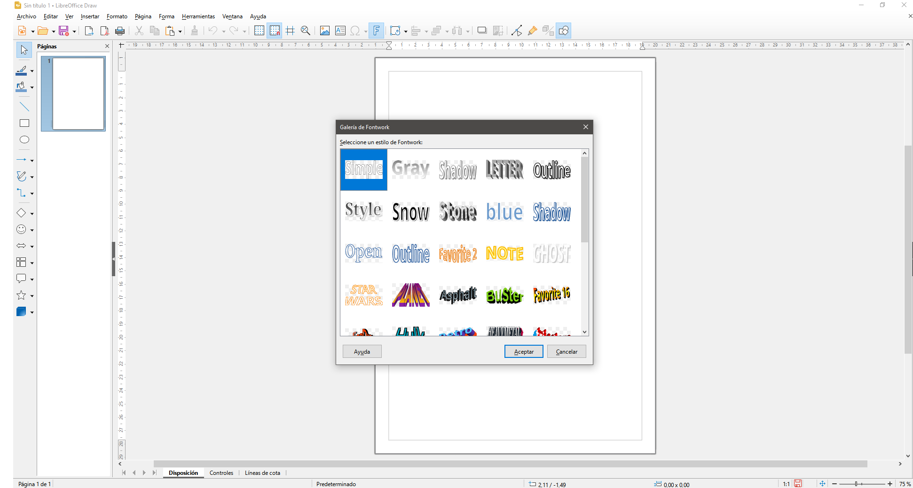The image size is (913, 488).
Task: Click Cancelar in the Fontwork dialog
Action: pos(567,352)
